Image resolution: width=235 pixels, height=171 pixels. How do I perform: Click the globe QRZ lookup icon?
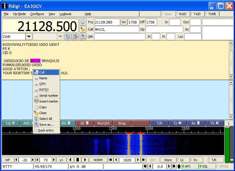[83, 22]
